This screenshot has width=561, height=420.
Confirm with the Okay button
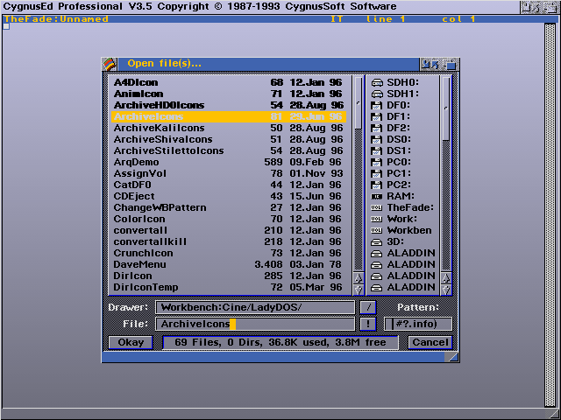pos(131,342)
